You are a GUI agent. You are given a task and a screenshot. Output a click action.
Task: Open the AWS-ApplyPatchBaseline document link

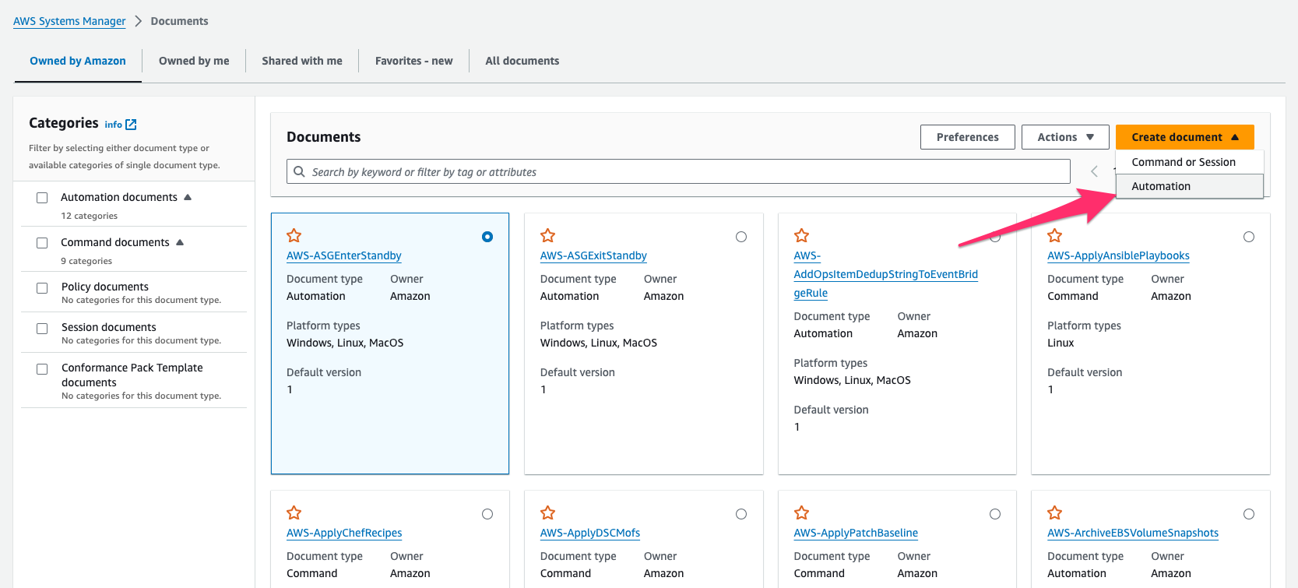pos(856,533)
